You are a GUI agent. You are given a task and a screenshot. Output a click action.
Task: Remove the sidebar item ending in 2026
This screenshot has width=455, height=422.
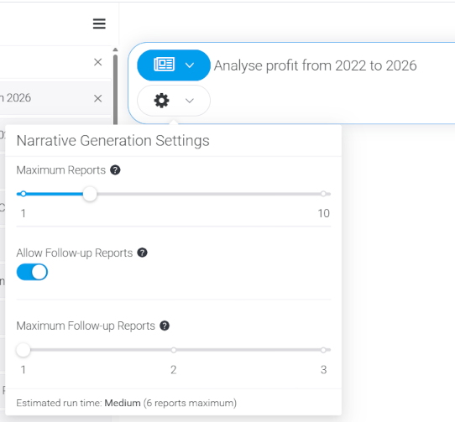click(x=98, y=99)
